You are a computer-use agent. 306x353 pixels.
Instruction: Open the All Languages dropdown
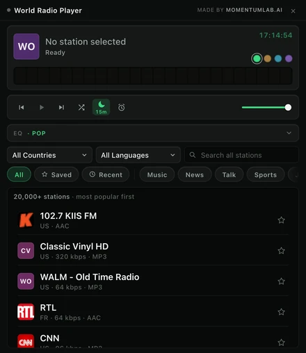[x=138, y=155]
